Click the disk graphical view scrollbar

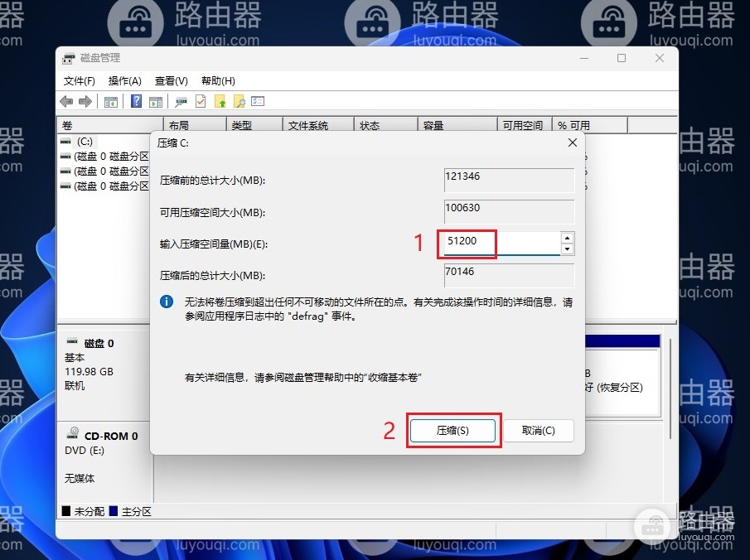tap(671, 388)
